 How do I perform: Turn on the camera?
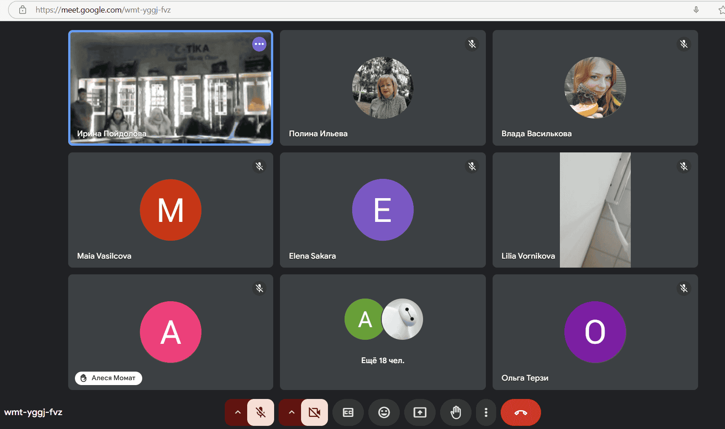pos(314,412)
